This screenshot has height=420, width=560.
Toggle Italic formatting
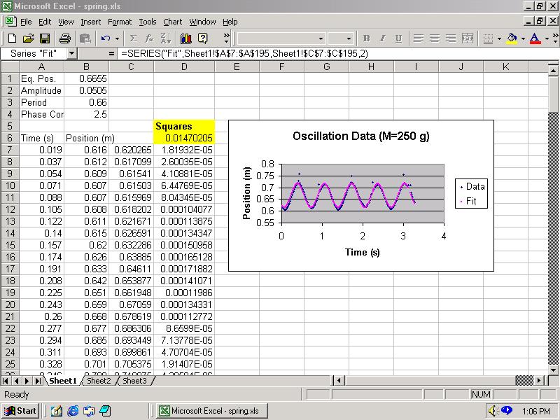382,38
